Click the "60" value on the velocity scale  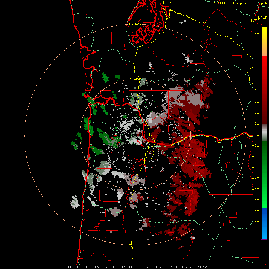(257, 68)
